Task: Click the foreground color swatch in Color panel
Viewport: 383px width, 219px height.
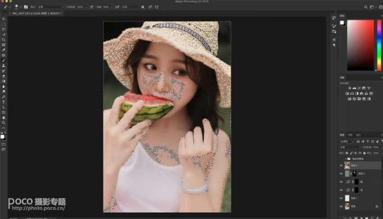Action: (342, 22)
